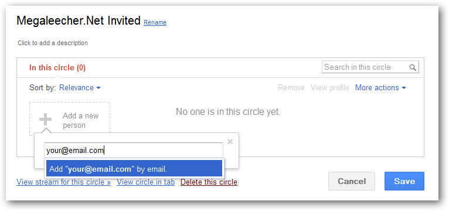
Task: Open View stream for this circle link
Action: [63, 182]
